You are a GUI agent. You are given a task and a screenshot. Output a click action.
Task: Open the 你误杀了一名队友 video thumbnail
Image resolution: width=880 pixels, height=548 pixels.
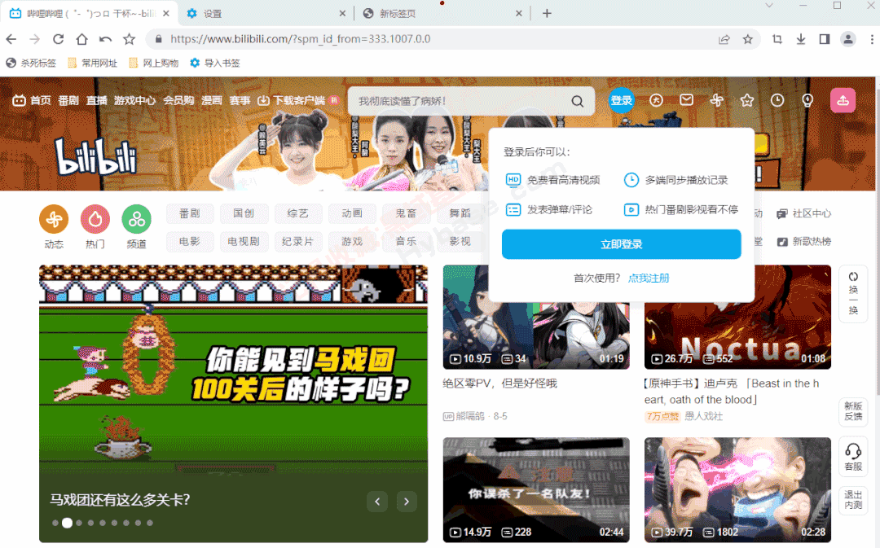pos(536,489)
